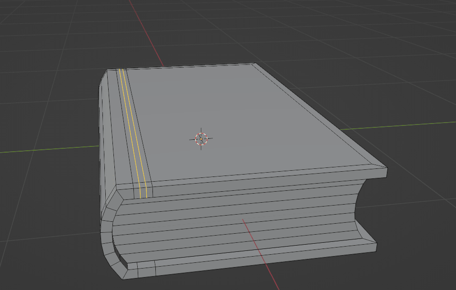This screenshot has height=290, width=456.
Task: Click the 3D cursor on the book cover
Action: pos(201,139)
